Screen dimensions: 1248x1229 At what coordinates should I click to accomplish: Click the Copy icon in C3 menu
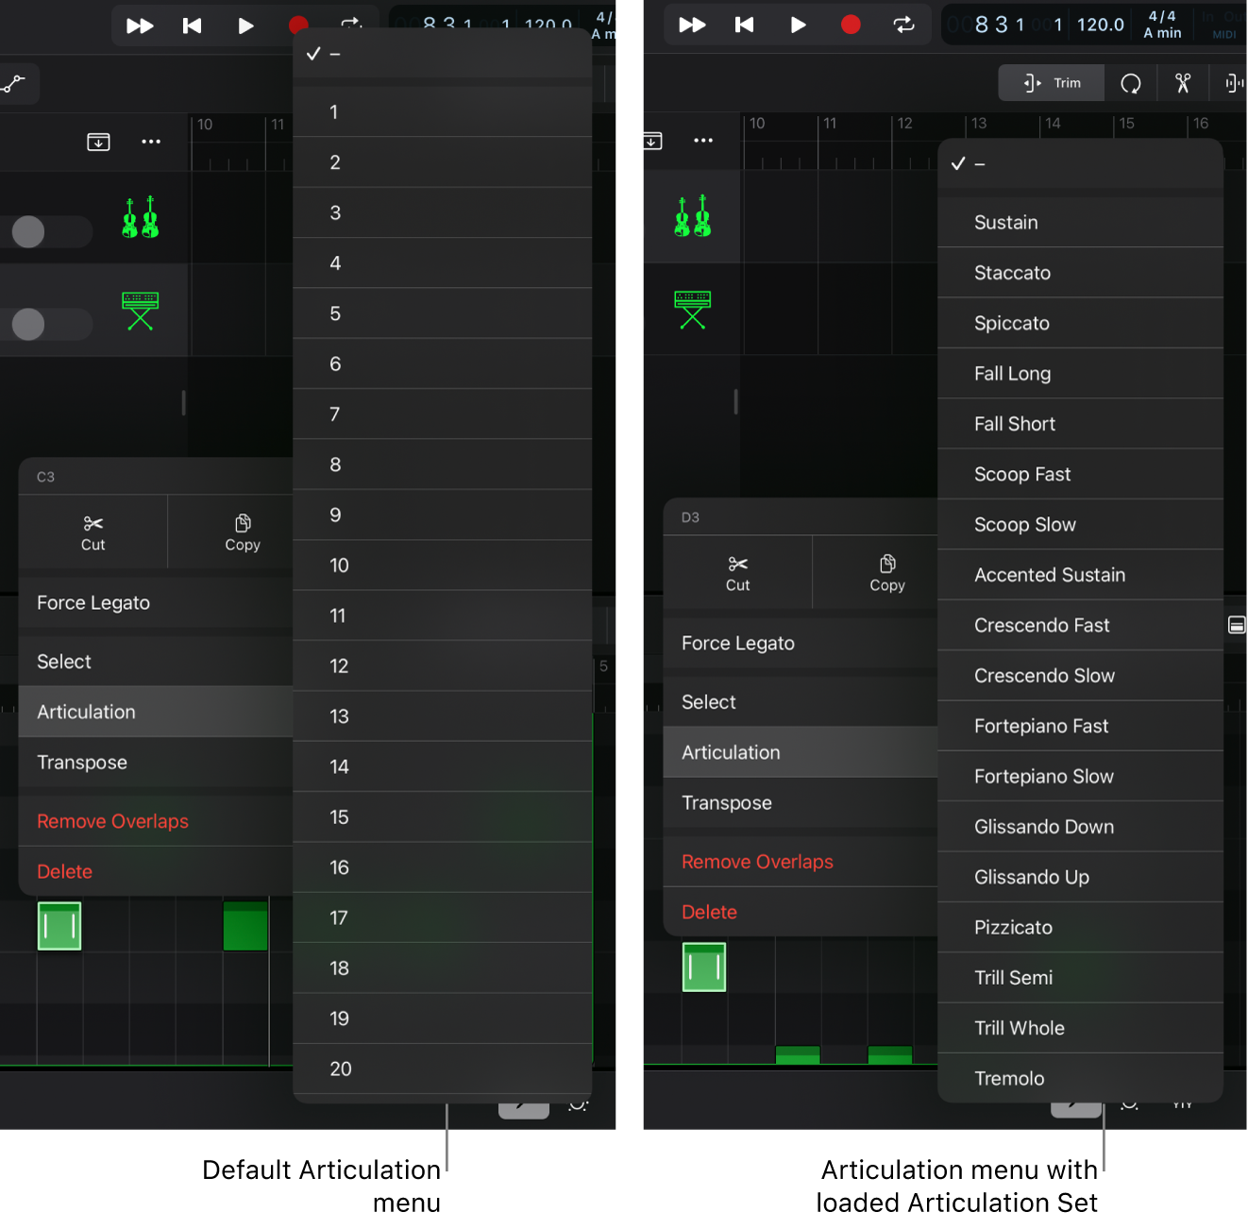tap(243, 523)
